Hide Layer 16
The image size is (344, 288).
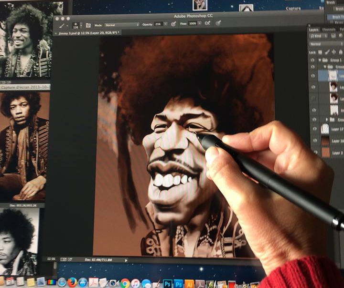tap(315, 141)
